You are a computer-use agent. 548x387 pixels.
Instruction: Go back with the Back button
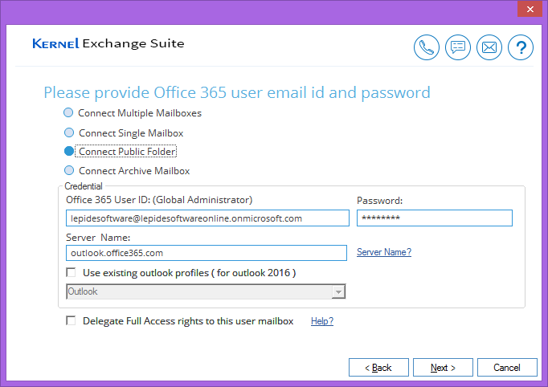(378, 368)
